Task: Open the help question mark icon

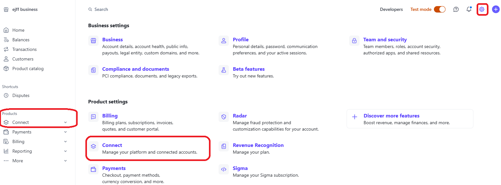Action: pyautogui.click(x=456, y=9)
